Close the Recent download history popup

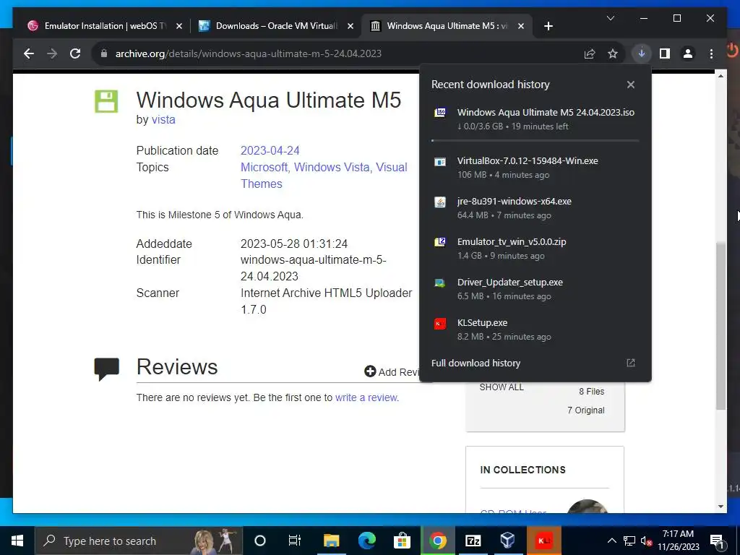[x=630, y=85]
